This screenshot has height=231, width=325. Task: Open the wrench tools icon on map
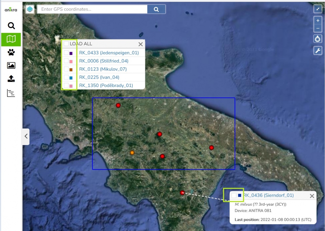[x=318, y=51]
